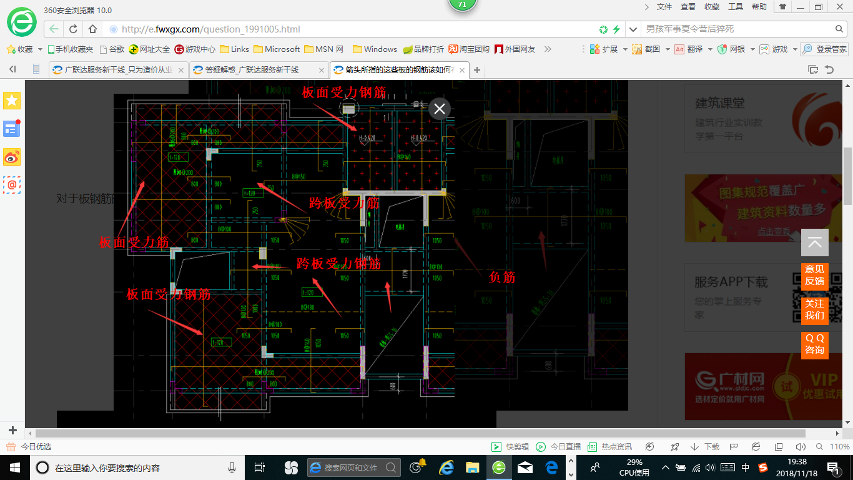
Task: Open the address bar history dropdown
Action: pyautogui.click(x=634, y=29)
